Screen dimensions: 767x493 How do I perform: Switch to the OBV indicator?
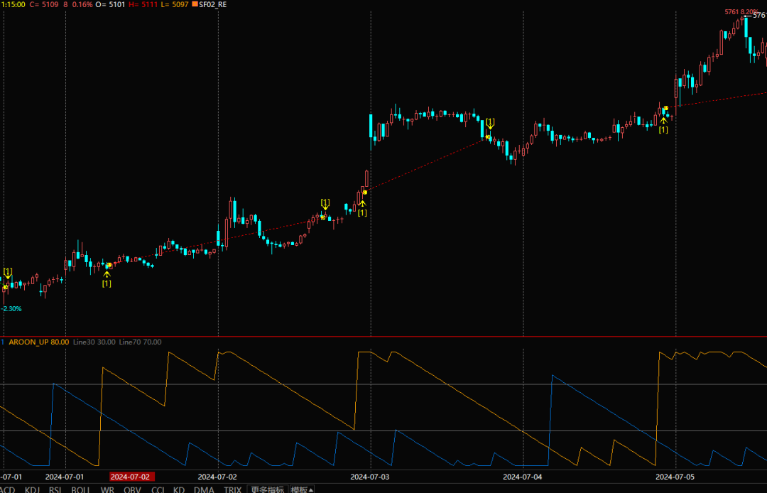pyautogui.click(x=132, y=489)
